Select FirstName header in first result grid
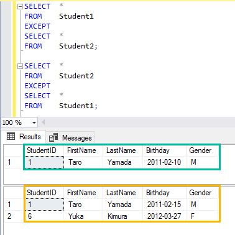 coord(83,150)
